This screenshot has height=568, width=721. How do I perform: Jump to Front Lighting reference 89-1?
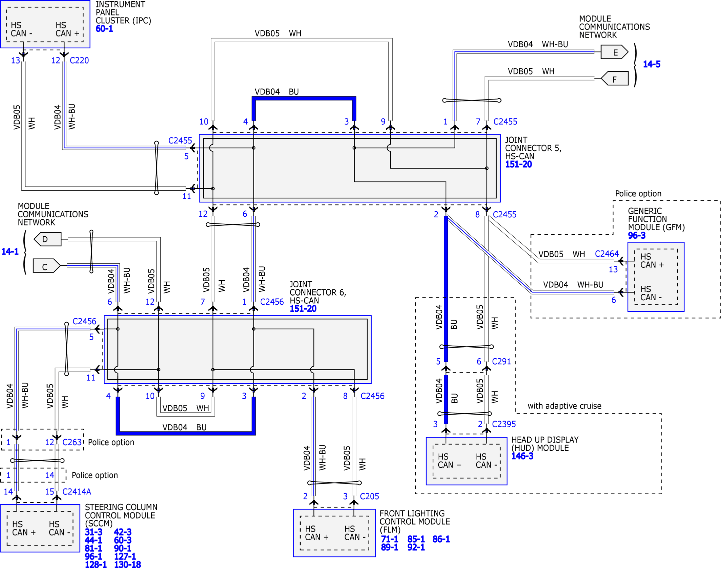coord(390,547)
